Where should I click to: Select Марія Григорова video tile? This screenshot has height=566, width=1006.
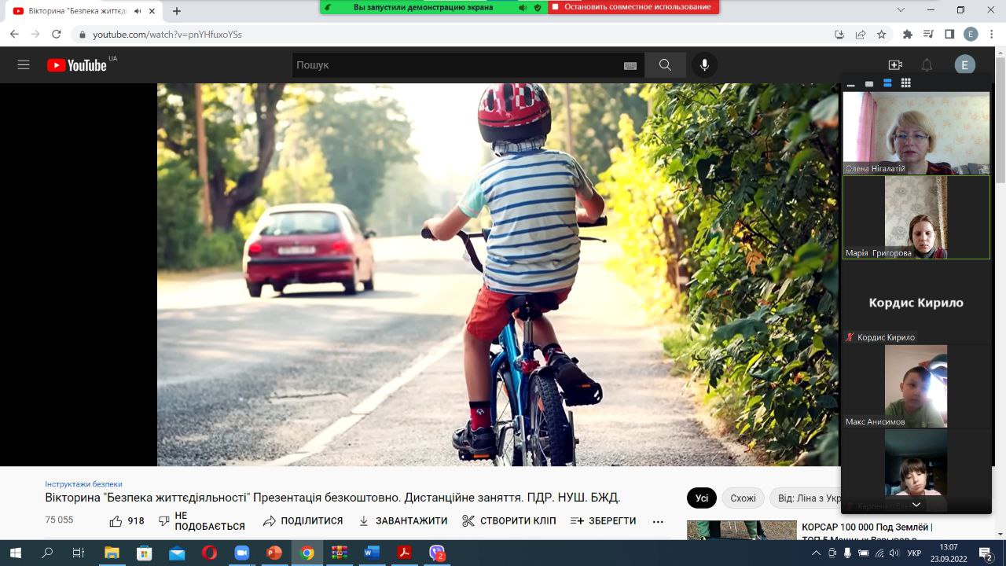(x=916, y=217)
